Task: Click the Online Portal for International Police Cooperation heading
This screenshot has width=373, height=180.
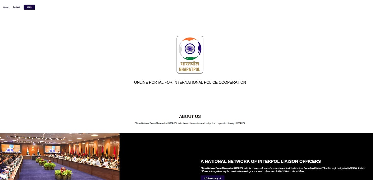Action: 190,83
